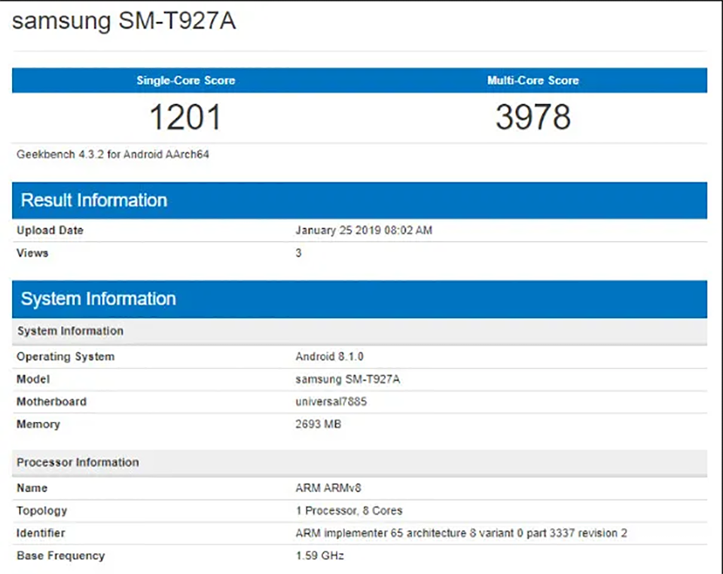The image size is (723, 574).
Task: Select the Upload Date label
Action: 50,230
